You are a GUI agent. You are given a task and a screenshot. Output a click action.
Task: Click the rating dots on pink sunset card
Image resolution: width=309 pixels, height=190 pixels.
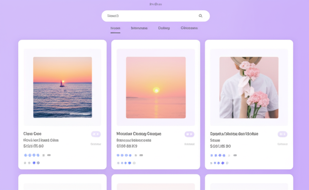coord(124,155)
